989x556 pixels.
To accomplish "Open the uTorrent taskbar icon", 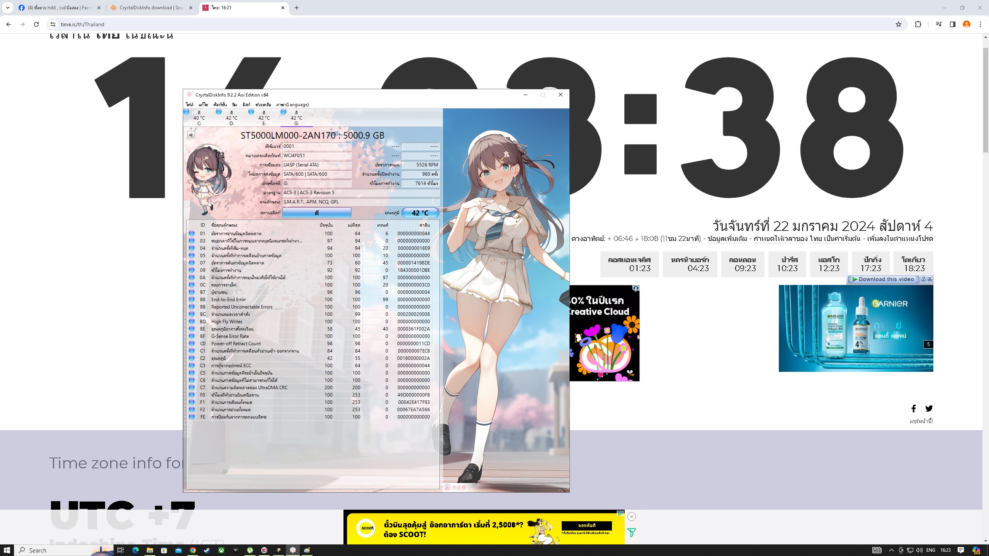I will point(250,550).
